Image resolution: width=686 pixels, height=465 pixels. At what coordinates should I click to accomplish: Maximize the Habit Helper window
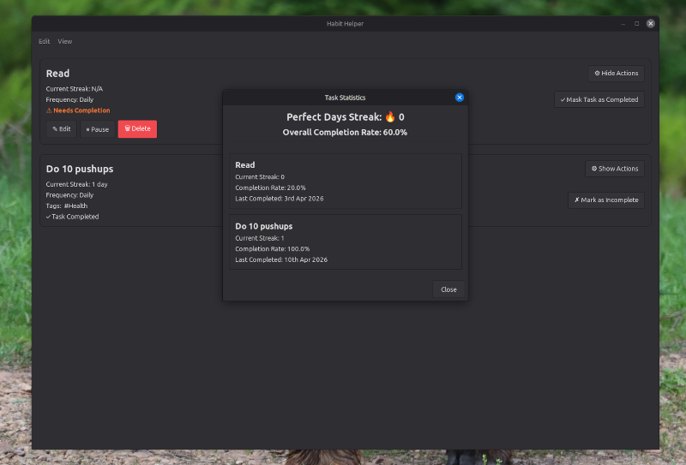point(636,24)
